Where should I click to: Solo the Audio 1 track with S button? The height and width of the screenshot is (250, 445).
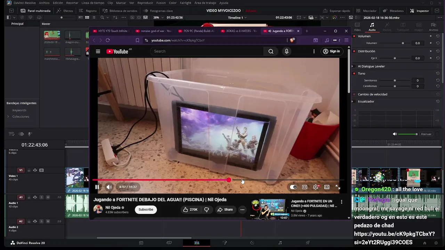[x=41, y=197]
